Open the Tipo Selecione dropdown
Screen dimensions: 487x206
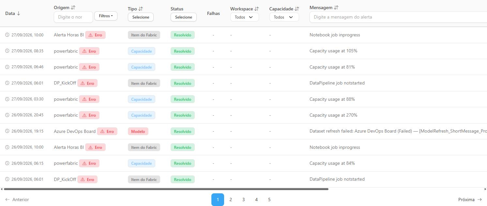tap(141, 17)
